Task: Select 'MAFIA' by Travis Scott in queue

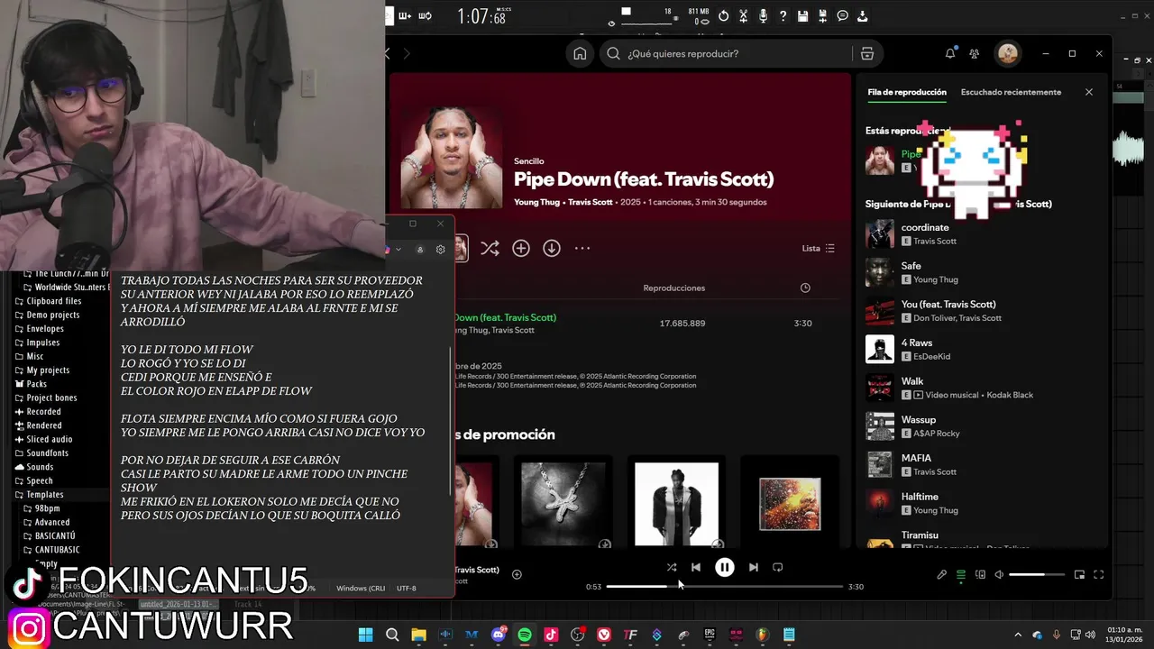Action: point(981,464)
